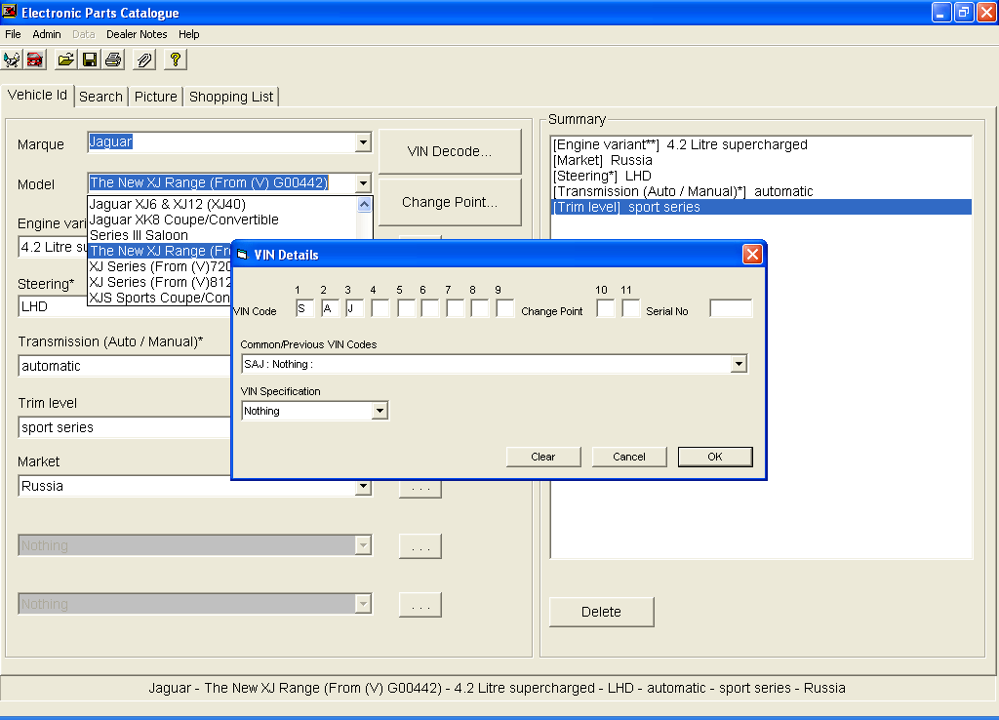Image resolution: width=999 pixels, height=720 pixels.
Task: Collapse the Model dropdown arrow
Action: coord(363,183)
